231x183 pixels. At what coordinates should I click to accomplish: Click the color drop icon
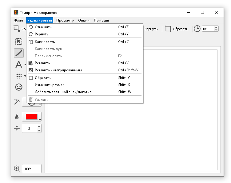pos(17,117)
